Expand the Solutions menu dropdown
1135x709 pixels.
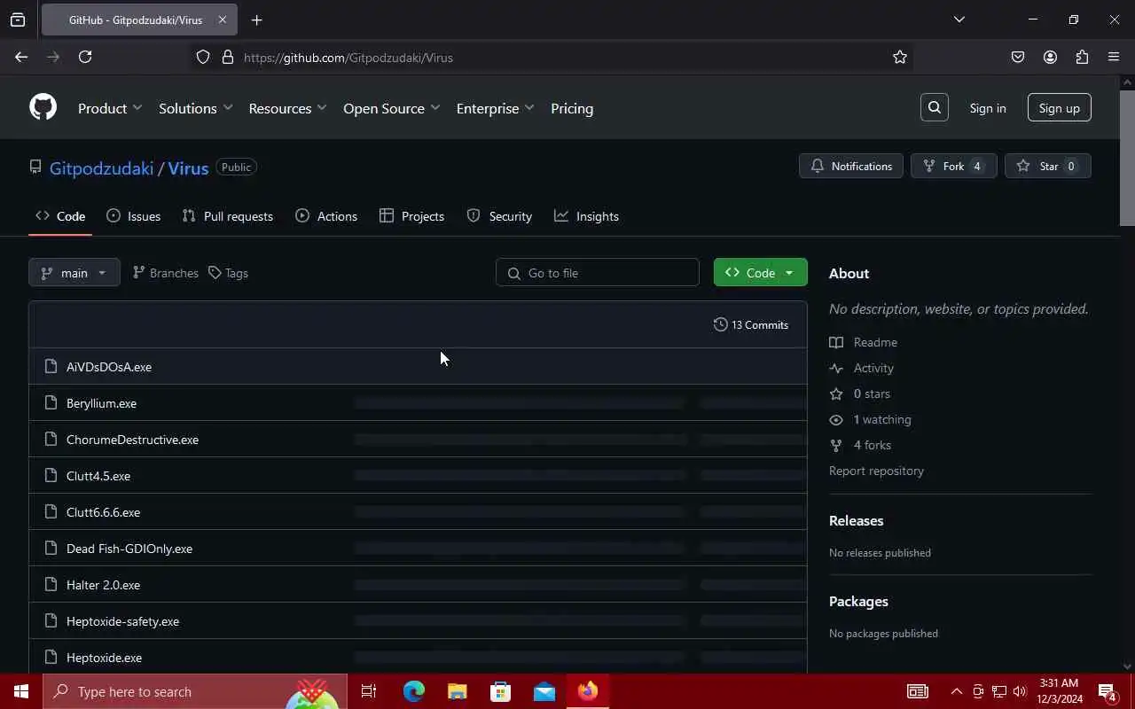pos(195,108)
